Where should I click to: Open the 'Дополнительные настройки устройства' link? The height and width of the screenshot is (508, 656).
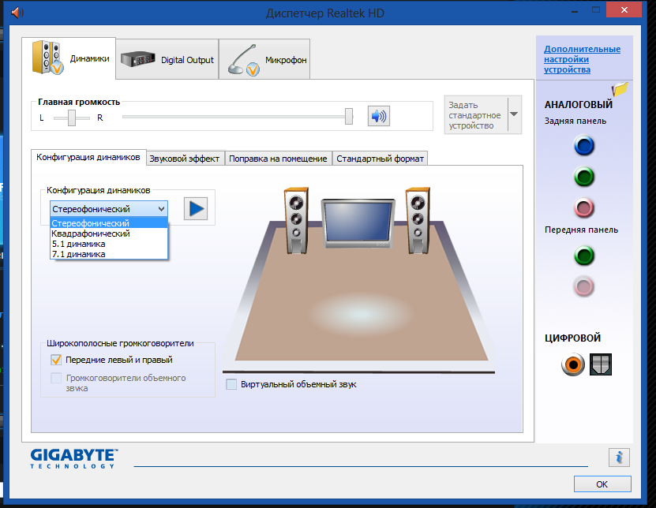(x=582, y=59)
